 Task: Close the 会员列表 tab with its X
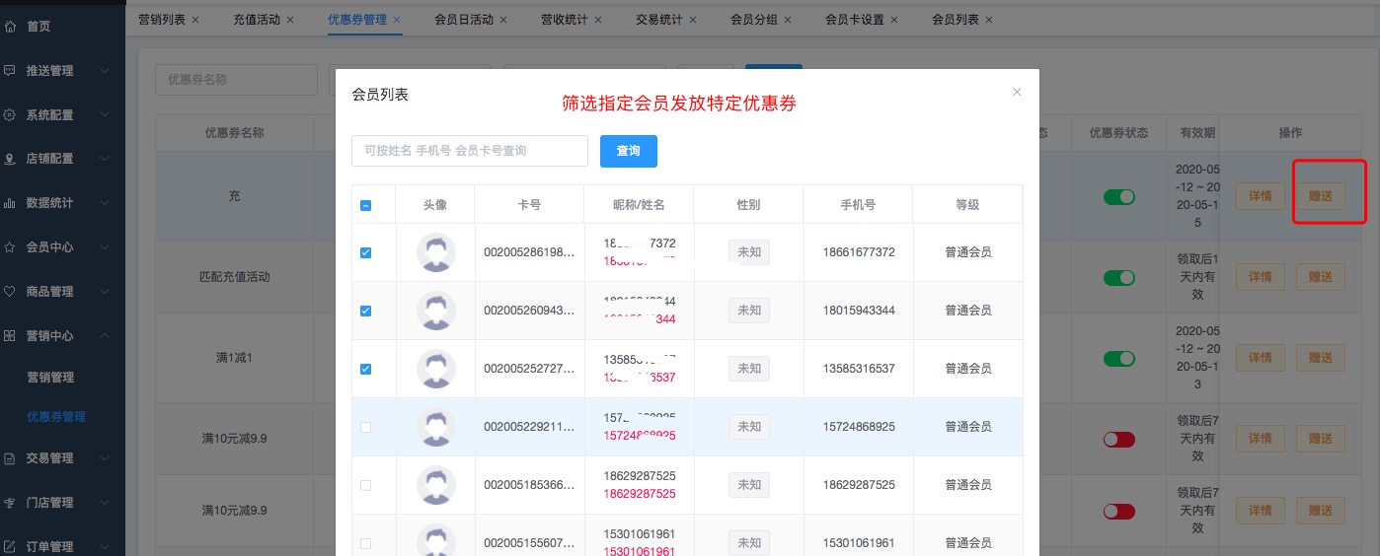tap(989, 20)
